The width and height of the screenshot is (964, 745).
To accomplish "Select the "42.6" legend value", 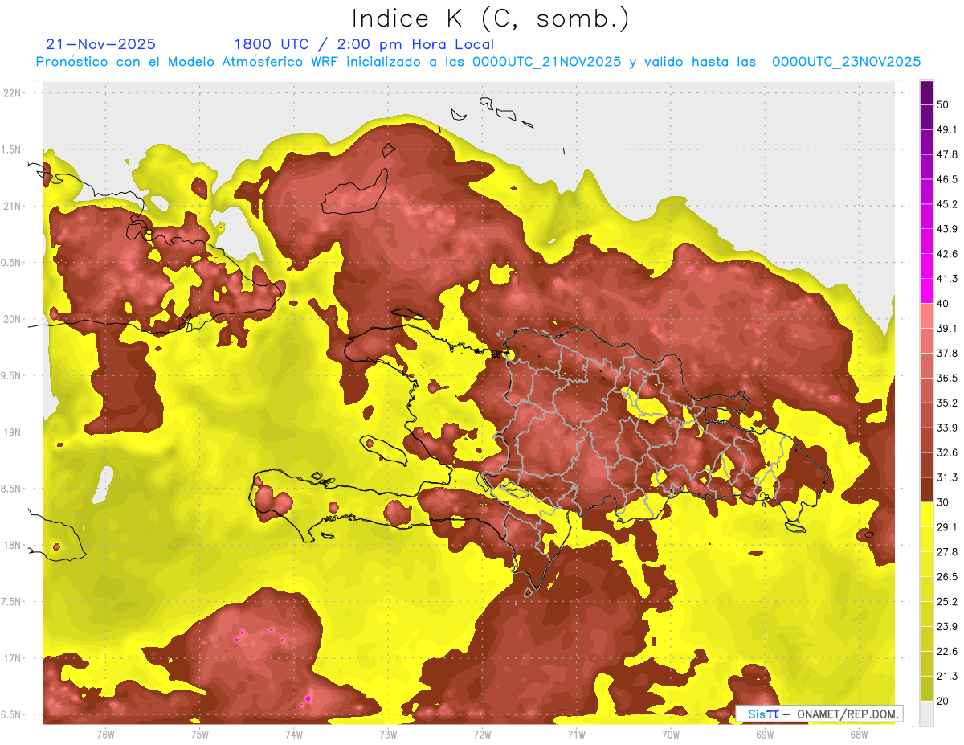I will point(947,254).
